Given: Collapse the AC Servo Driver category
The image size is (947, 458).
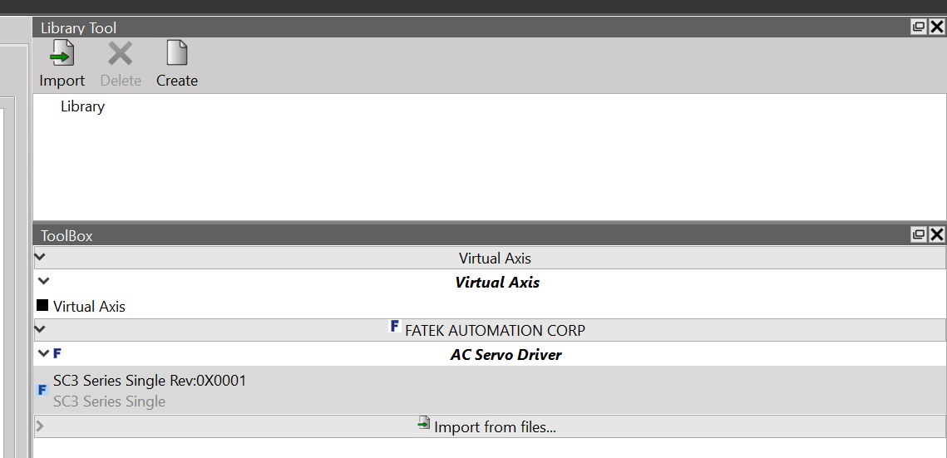Looking at the screenshot, I should 43,353.
